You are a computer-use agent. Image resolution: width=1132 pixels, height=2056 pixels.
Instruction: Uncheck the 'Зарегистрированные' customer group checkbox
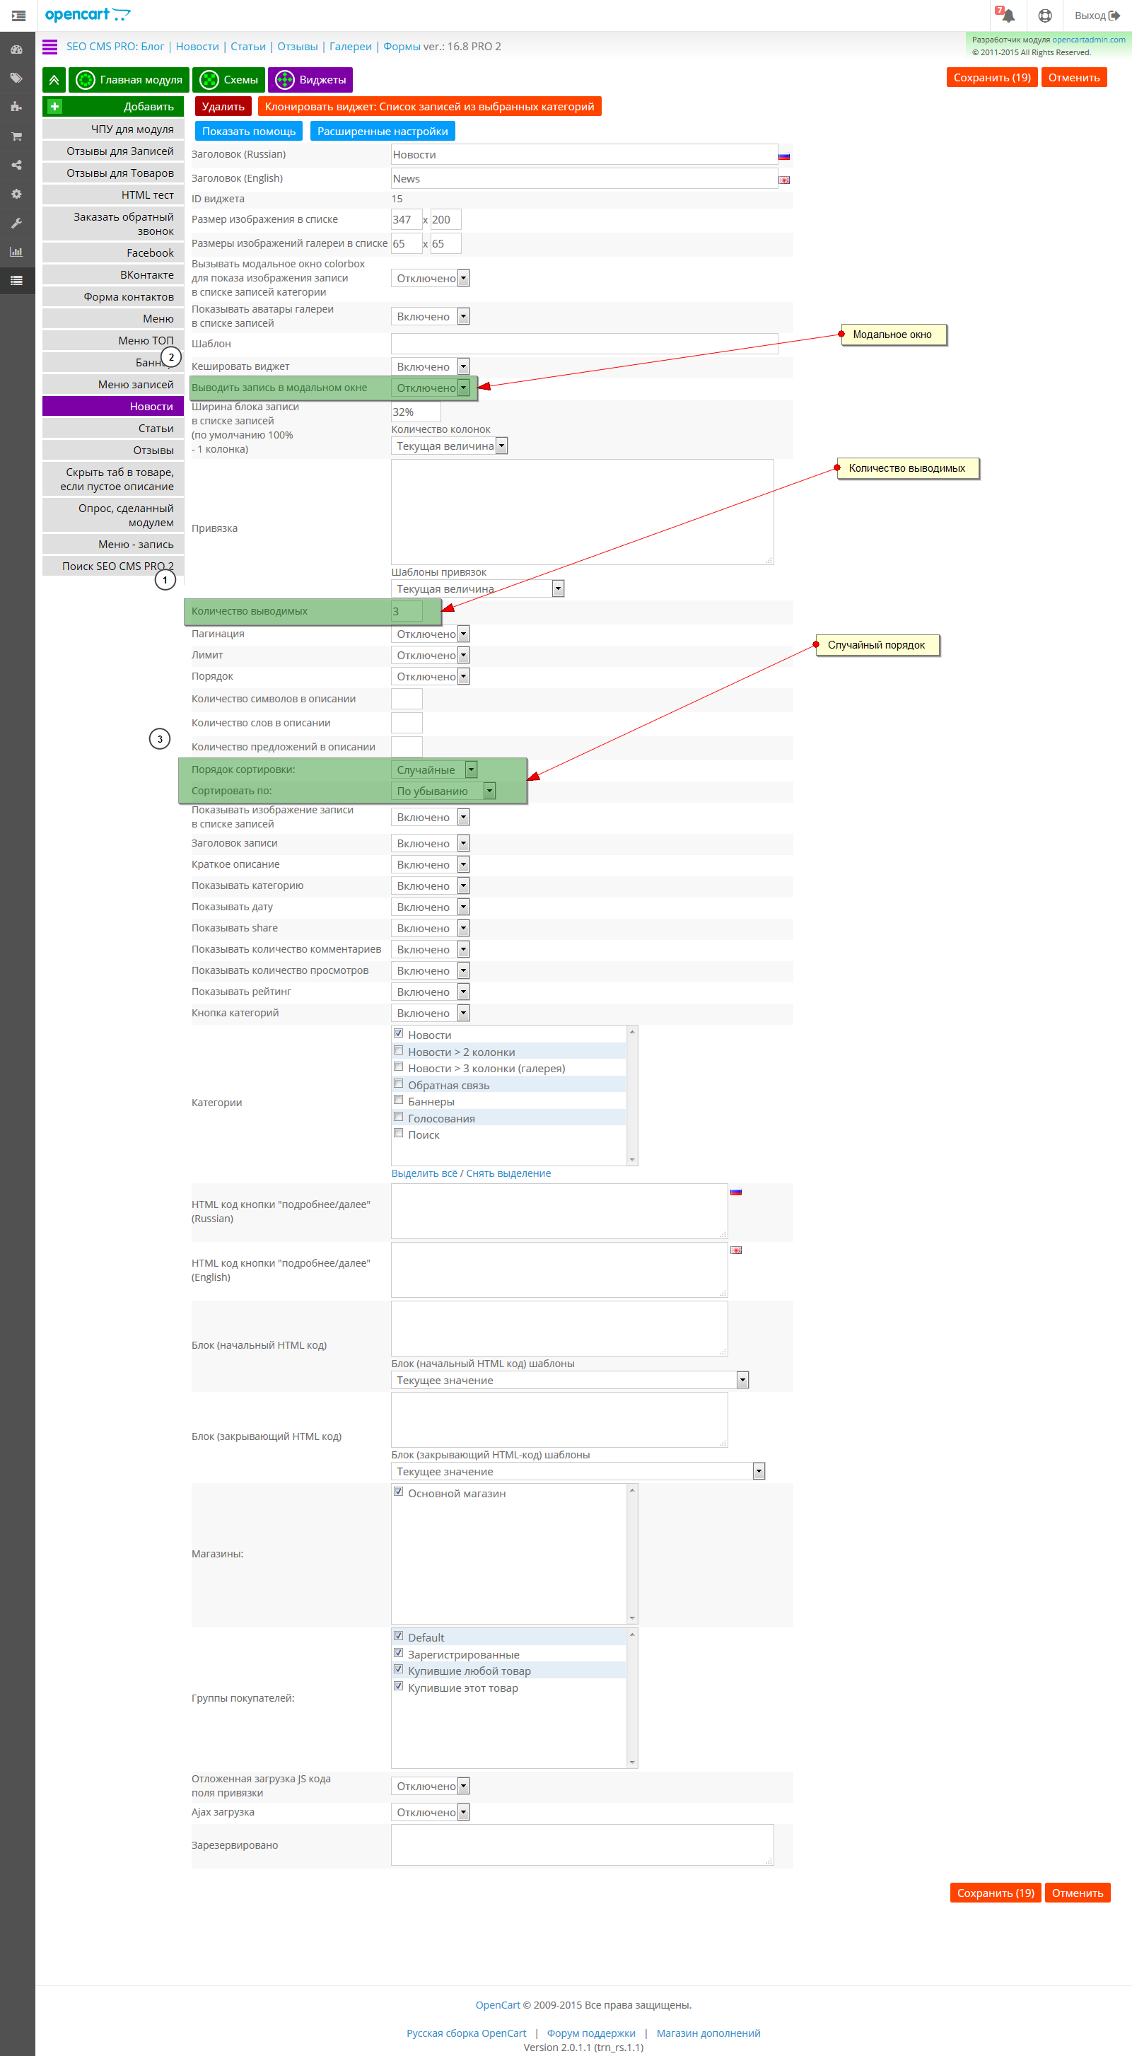(398, 1653)
